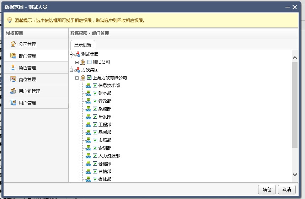This screenshot has height=199, width=305.
Task: Click the badge icon beside 岗位管理
Action: coord(13,79)
